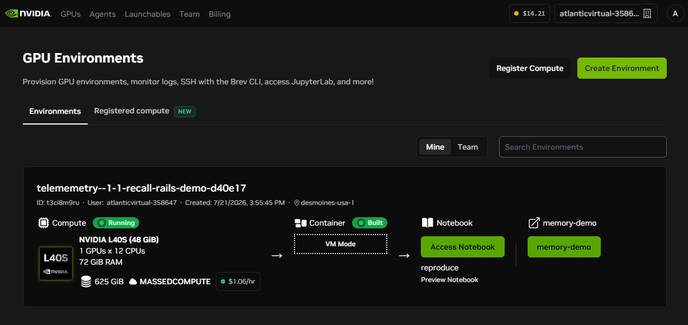Open the user avatar A menu
This screenshot has height=325, width=688.
676,13
